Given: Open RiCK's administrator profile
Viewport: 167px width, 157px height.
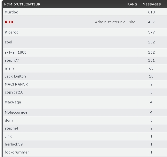Looking at the screenshot, I should pyautogui.click(x=9, y=22).
